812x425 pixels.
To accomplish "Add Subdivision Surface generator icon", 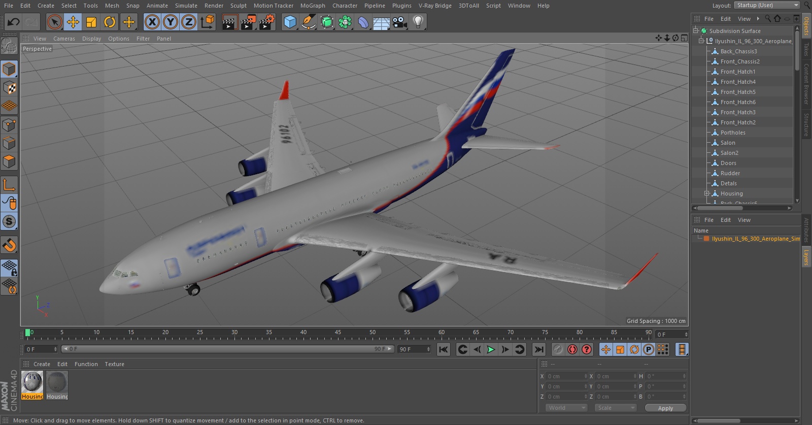I will 327,22.
